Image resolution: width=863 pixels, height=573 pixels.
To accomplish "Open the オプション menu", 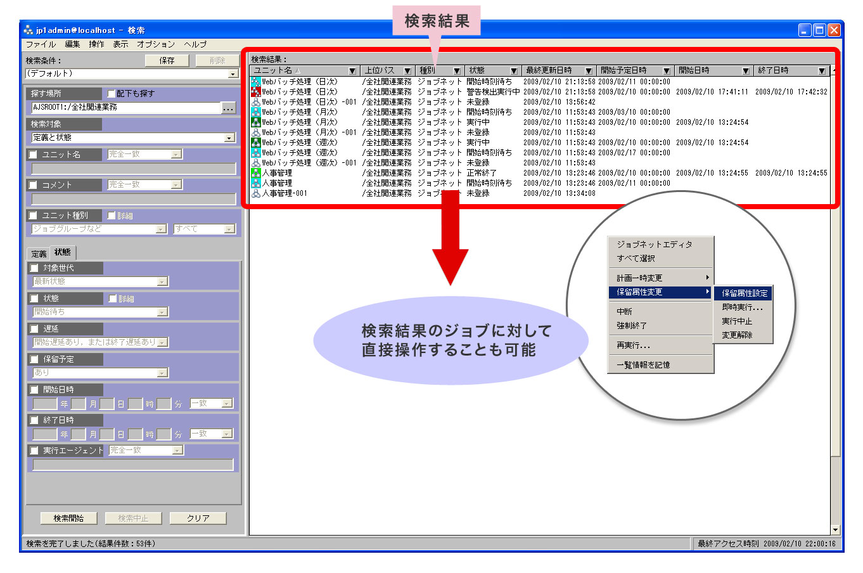I will (x=156, y=44).
